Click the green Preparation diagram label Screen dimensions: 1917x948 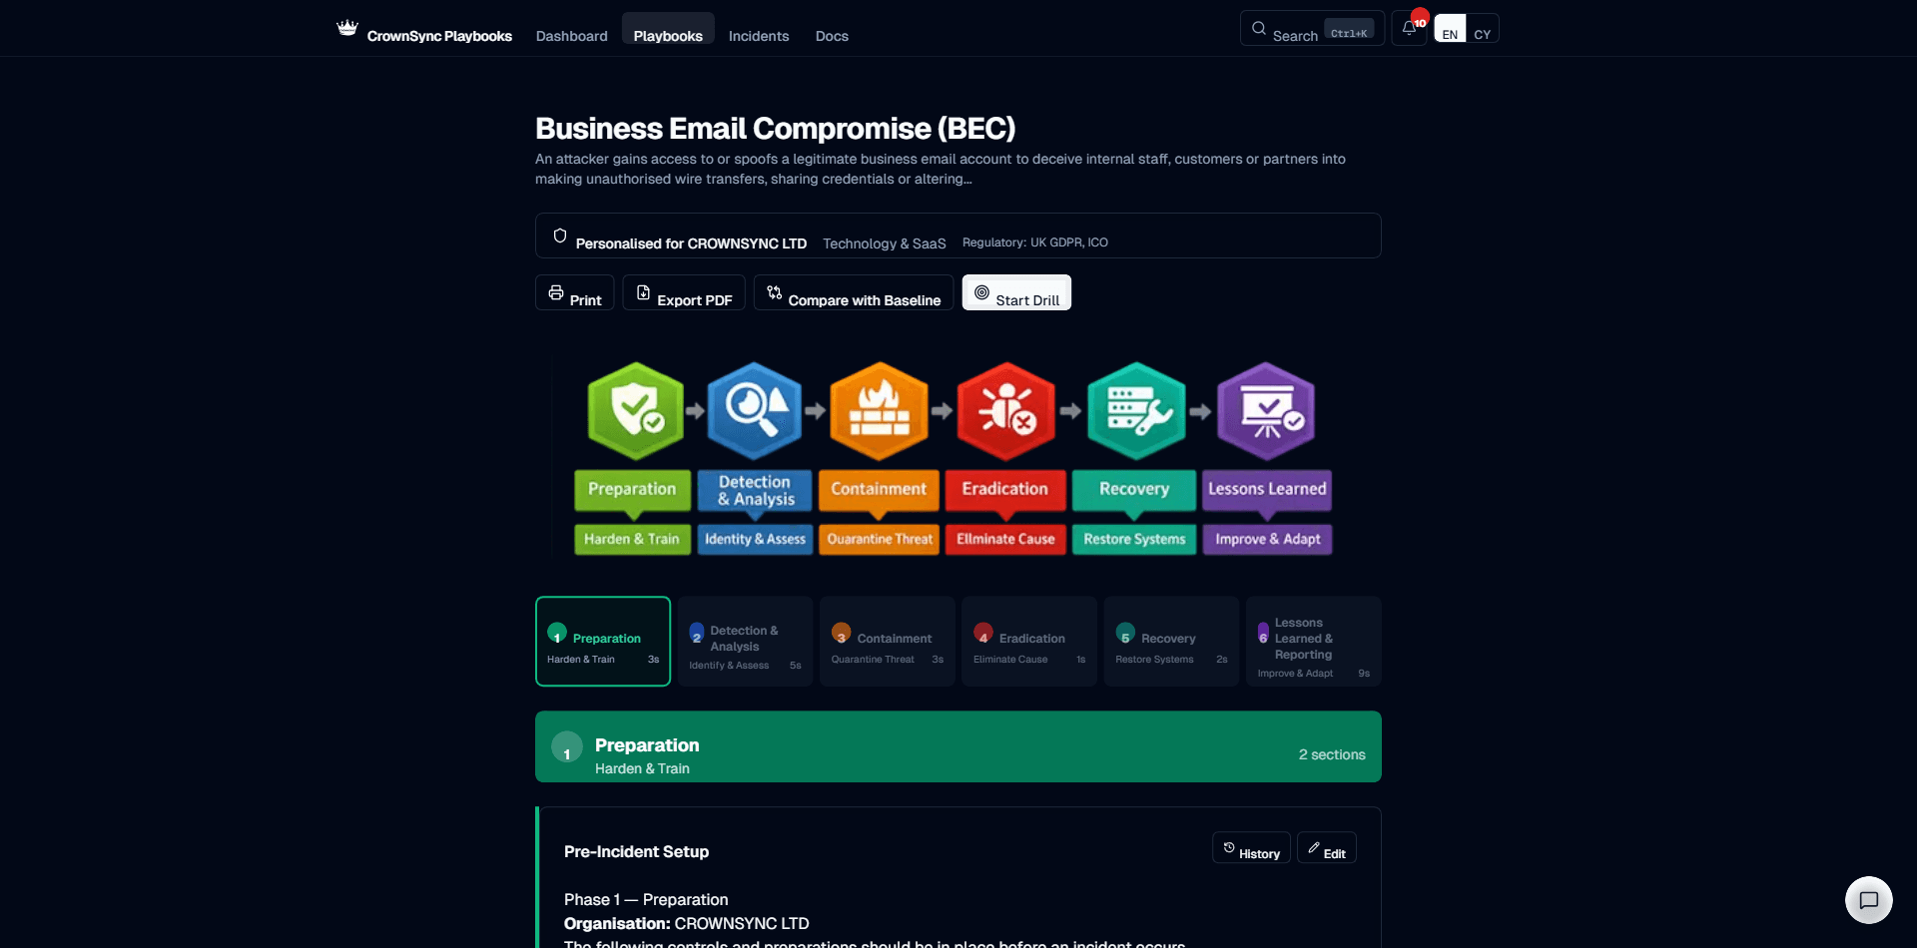point(632,490)
